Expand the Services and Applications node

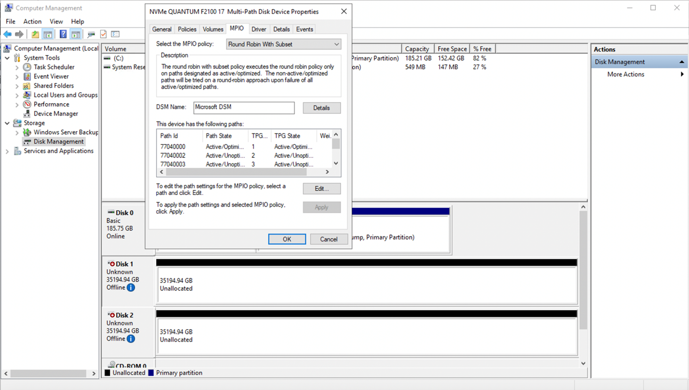tap(7, 151)
